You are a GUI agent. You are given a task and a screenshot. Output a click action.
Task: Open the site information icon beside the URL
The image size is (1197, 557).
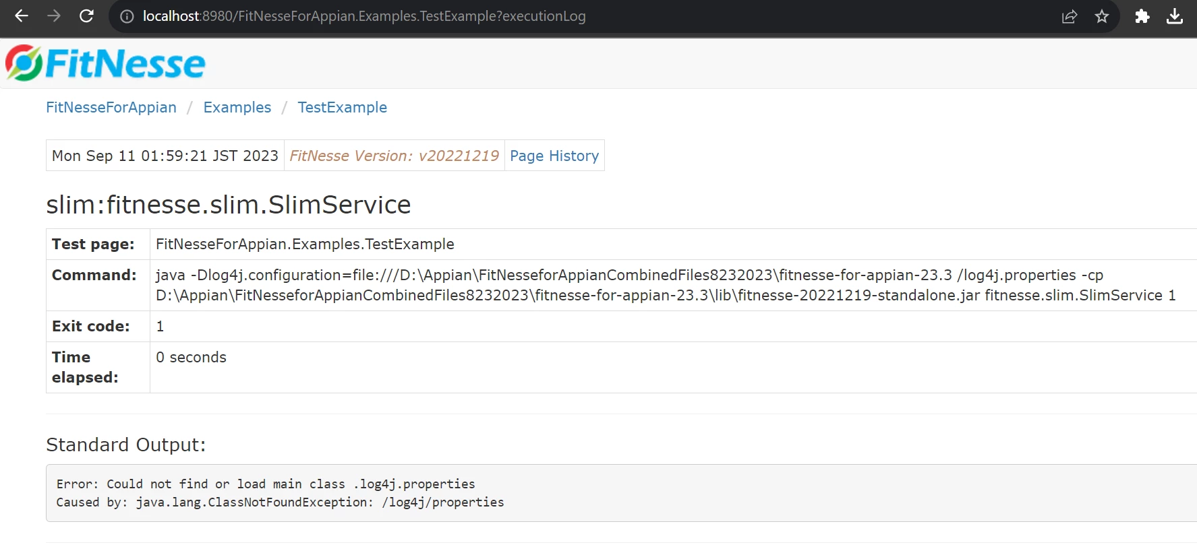pyautogui.click(x=127, y=16)
